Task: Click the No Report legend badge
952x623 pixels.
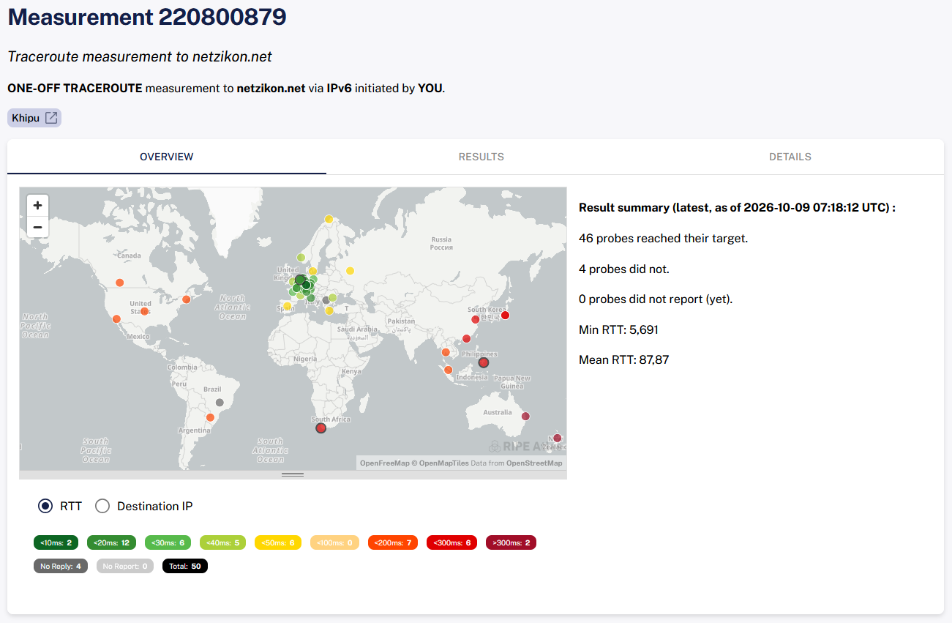Action: click(125, 566)
